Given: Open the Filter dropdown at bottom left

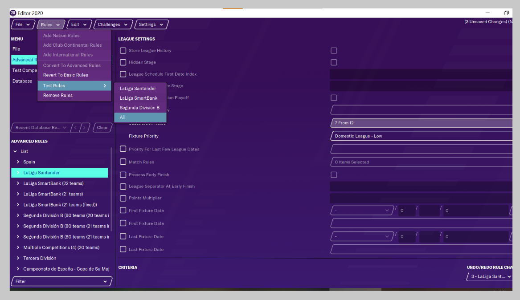Looking at the screenshot, I should (x=61, y=281).
